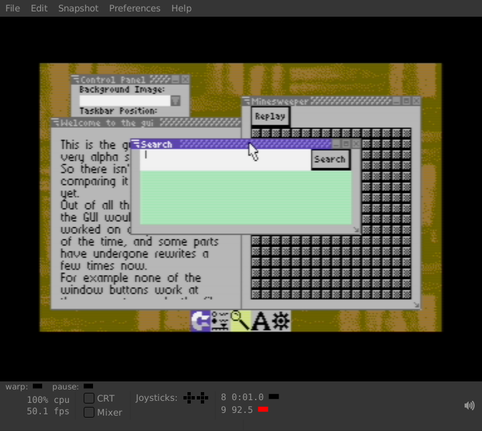482x431 pixels.
Task: Expand the Background Image dropdown arrow
Action: pyautogui.click(x=175, y=101)
